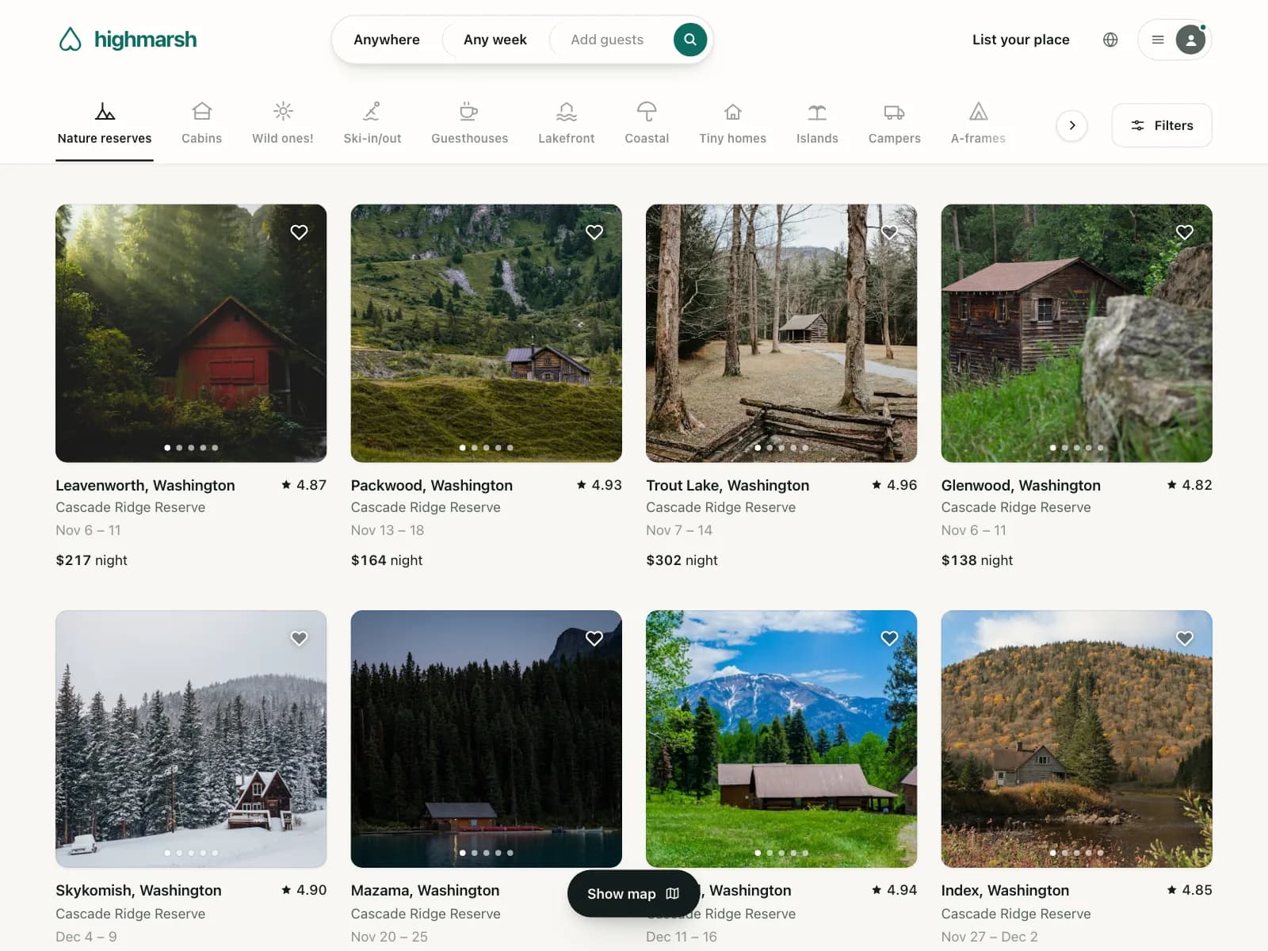The height and width of the screenshot is (951, 1268).
Task: Open the Packwood hillside cabin photo
Action: click(487, 333)
